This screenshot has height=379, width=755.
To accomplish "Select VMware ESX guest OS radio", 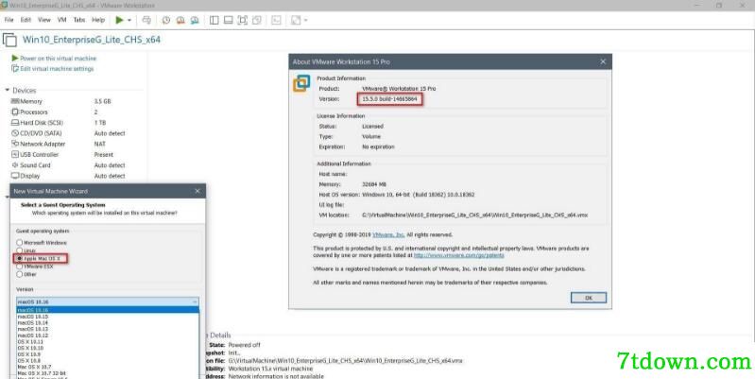I will coord(20,267).
